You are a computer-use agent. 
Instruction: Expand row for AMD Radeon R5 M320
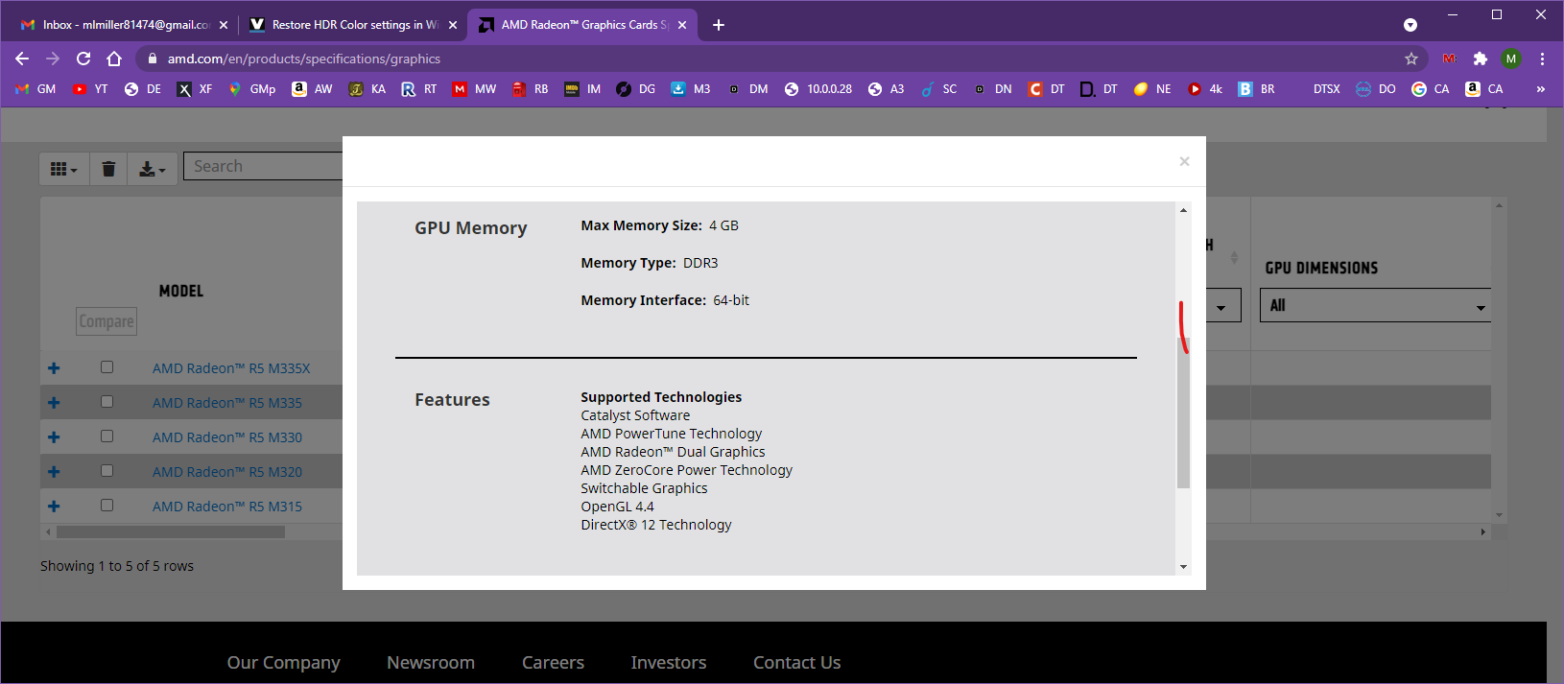tap(54, 472)
